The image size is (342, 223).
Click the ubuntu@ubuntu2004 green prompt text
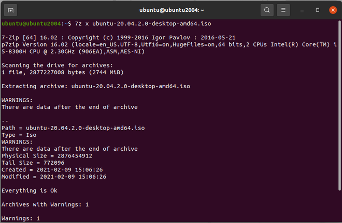[x=31, y=24]
